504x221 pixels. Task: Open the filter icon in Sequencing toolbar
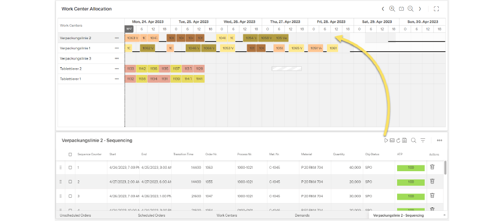pyautogui.click(x=423, y=140)
